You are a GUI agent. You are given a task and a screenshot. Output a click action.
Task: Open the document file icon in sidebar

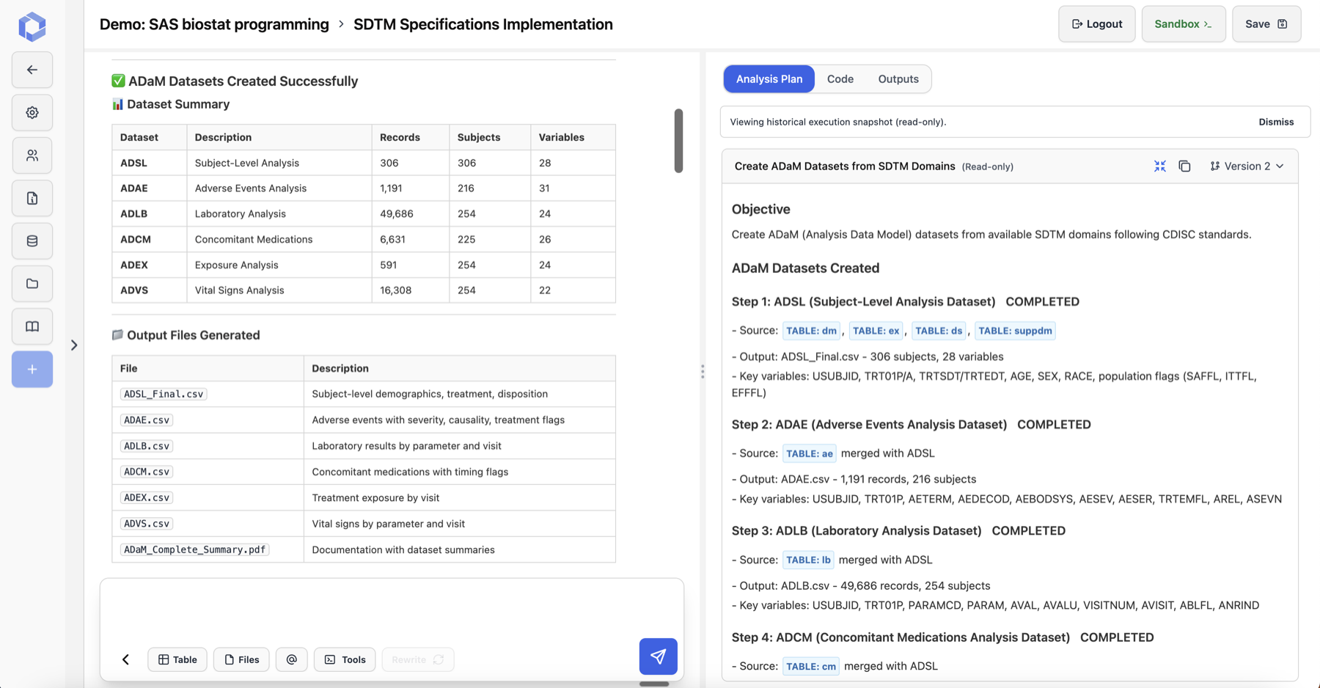click(x=32, y=198)
